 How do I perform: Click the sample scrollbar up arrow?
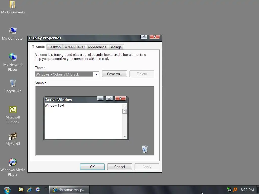125,106
